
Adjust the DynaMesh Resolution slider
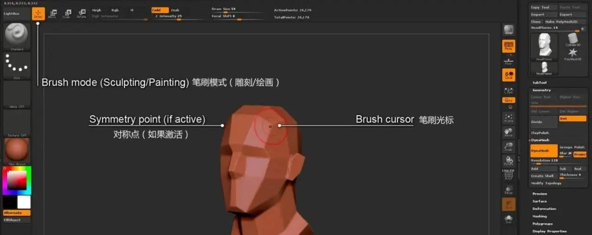[558, 161]
